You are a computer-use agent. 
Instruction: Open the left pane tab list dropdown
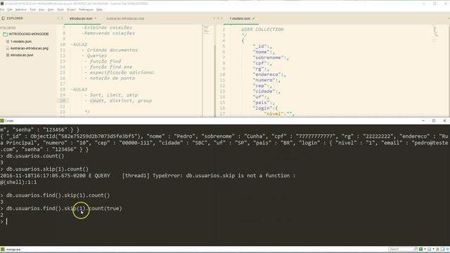(214, 18)
